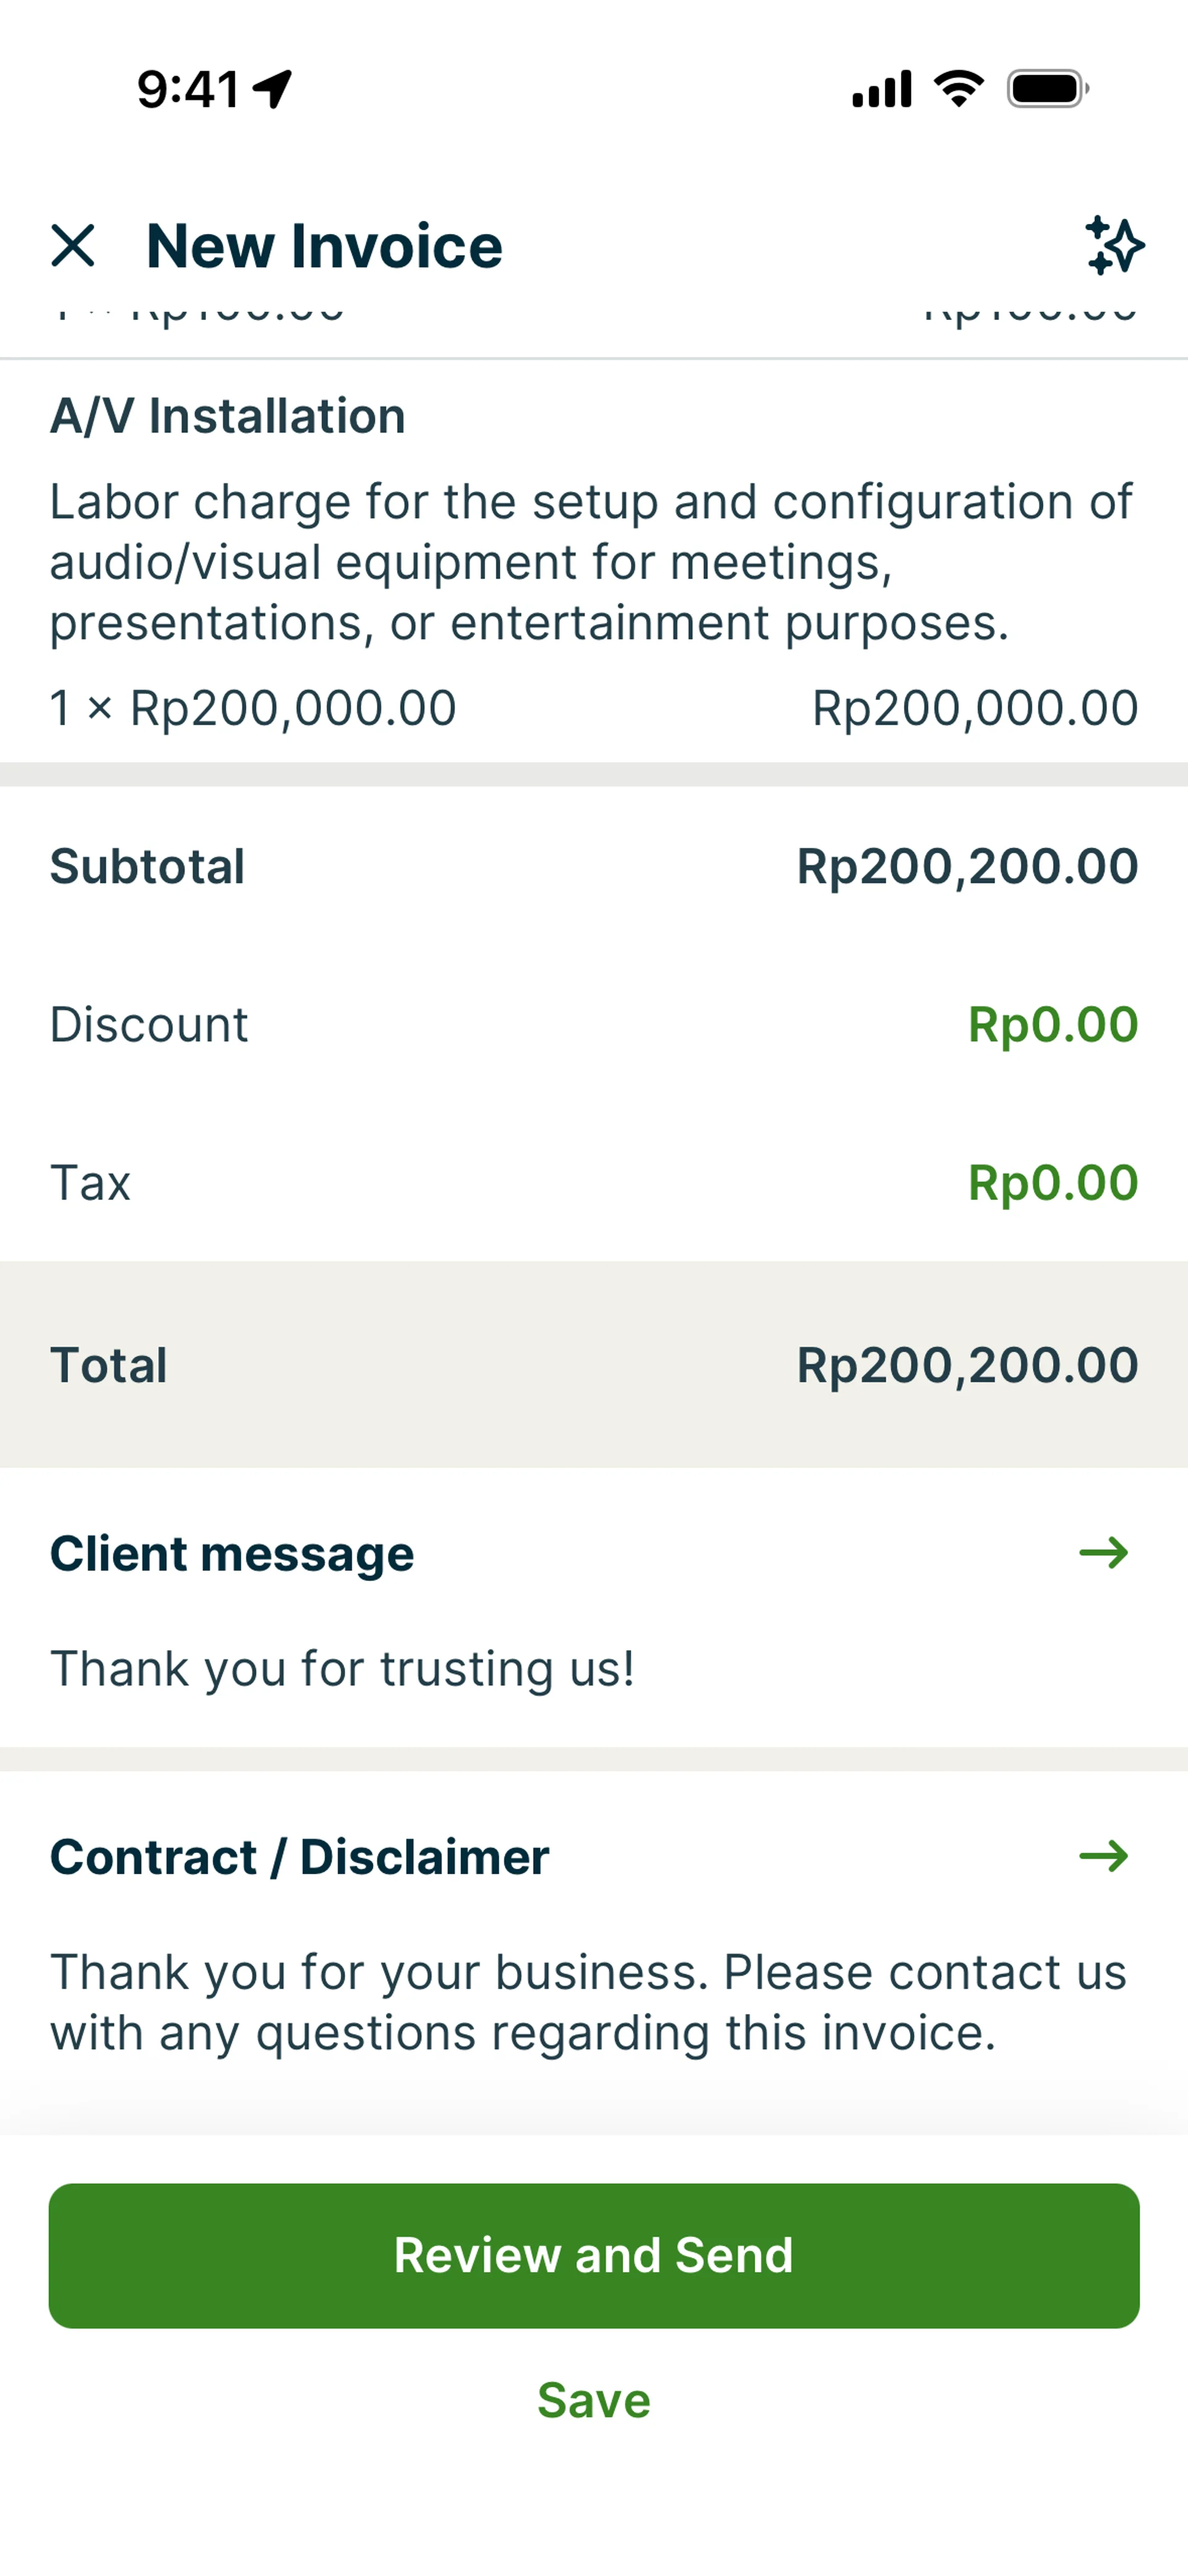1188x2576 pixels.
Task: Edit the 'Thank you for trusting us!' message
Action: coord(342,1669)
